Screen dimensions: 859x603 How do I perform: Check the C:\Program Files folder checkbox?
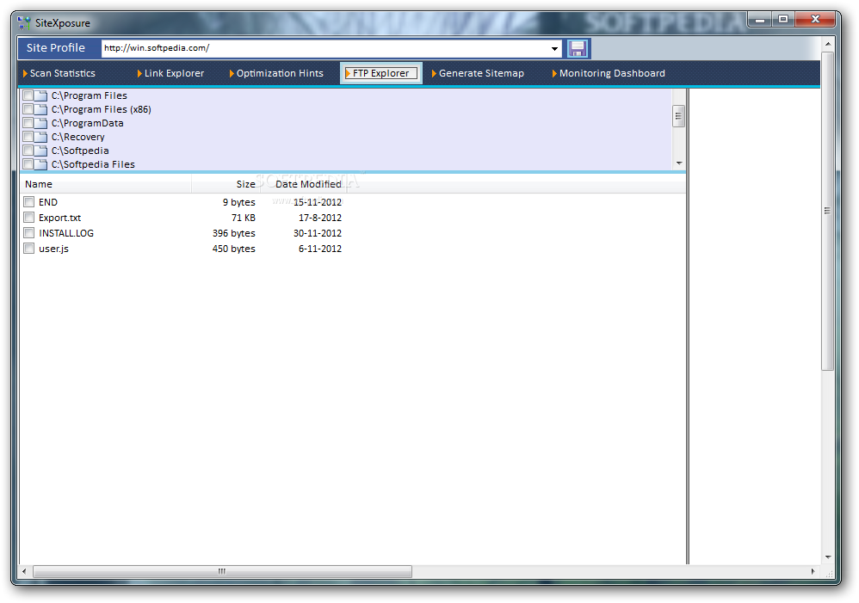pyautogui.click(x=28, y=95)
